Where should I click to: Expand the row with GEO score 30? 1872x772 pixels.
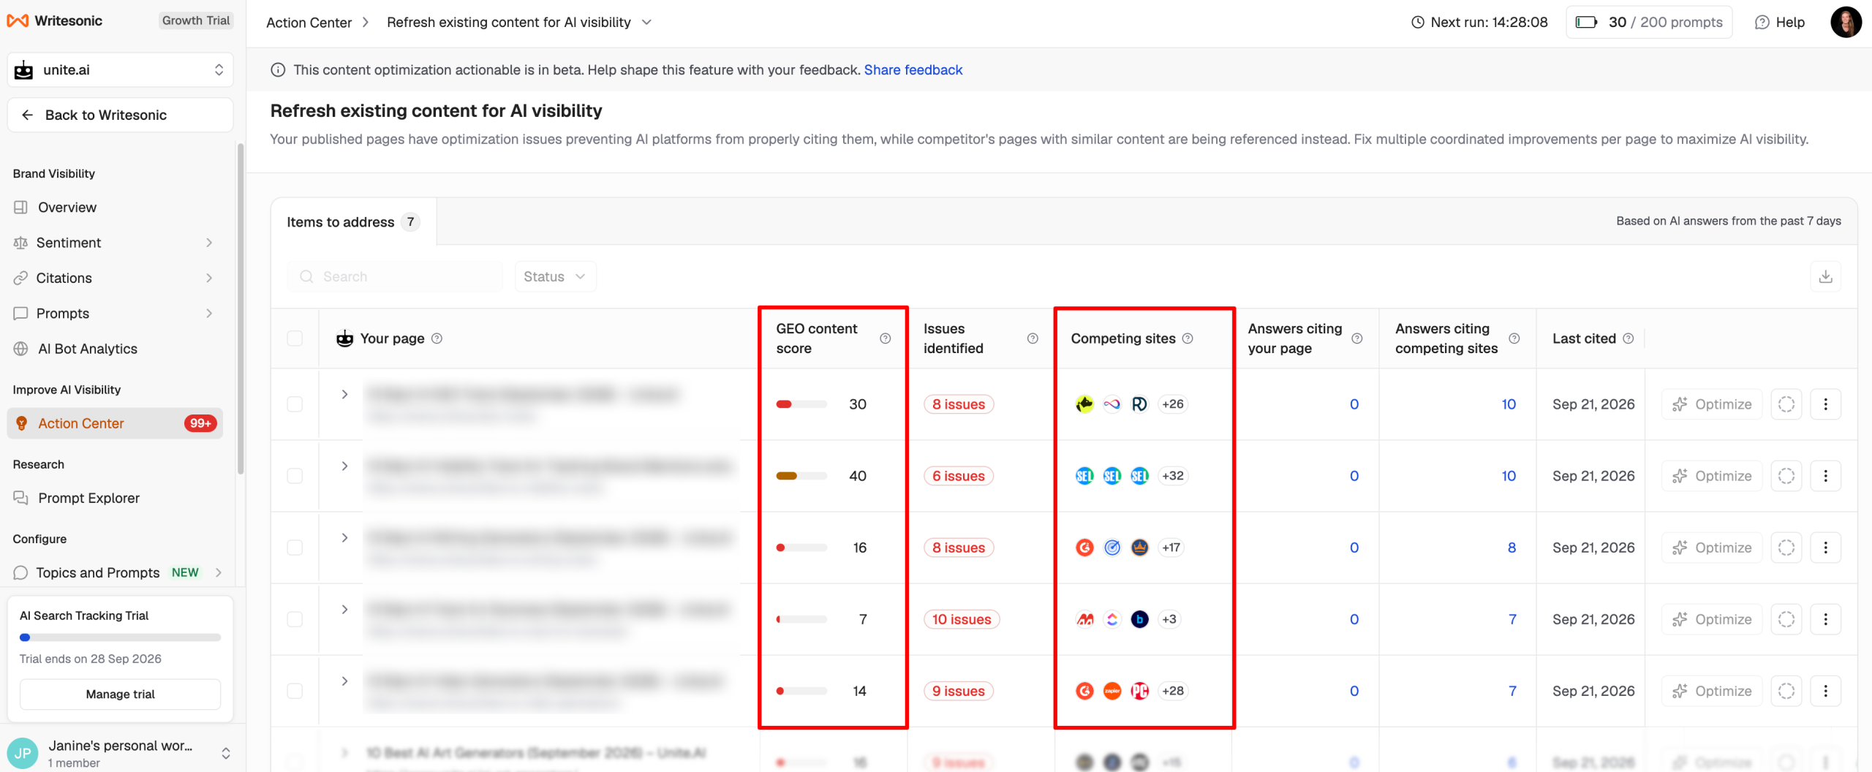344,395
